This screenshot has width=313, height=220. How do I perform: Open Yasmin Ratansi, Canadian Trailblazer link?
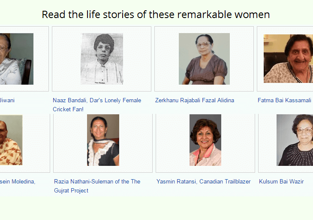(x=204, y=182)
